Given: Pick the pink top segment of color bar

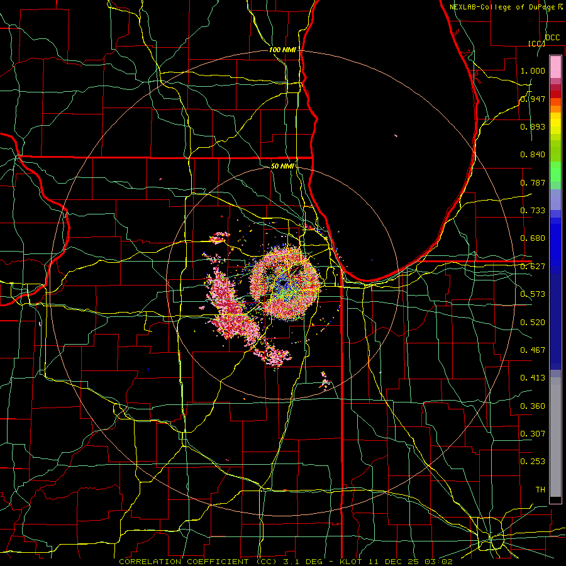Looking at the screenshot, I should [555, 67].
